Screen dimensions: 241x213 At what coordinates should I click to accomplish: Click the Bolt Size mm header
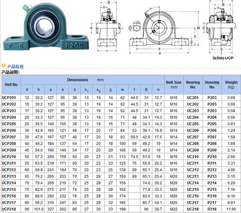pos(173,85)
